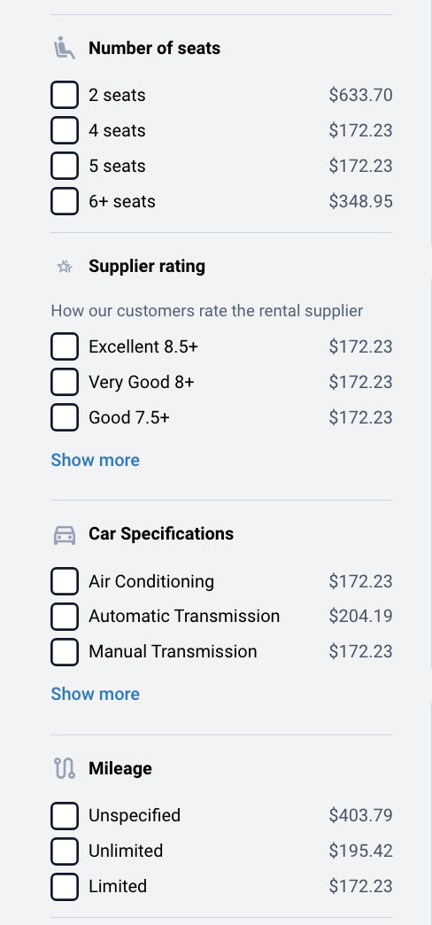Click the Automatic Transmission price $204.19
Viewport: 432px width, 925px height.
click(x=360, y=616)
